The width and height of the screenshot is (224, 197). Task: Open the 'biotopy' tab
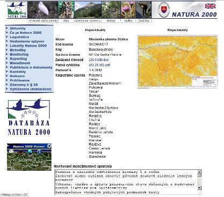coord(111,21)
